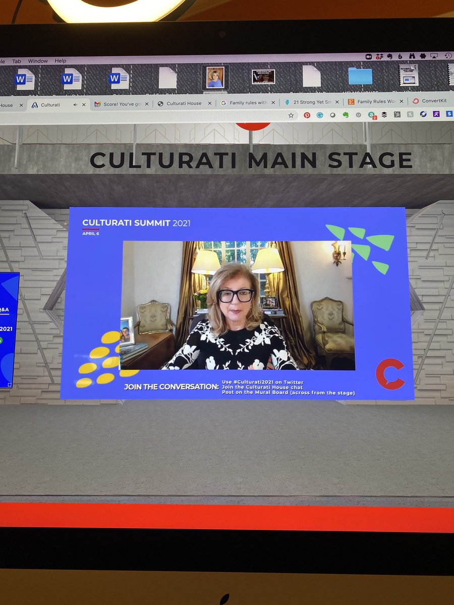Image resolution: width=454 pixels, height=605 pixels.
Task: Click the Q&A side screen on the left
Action: point(9,330)
